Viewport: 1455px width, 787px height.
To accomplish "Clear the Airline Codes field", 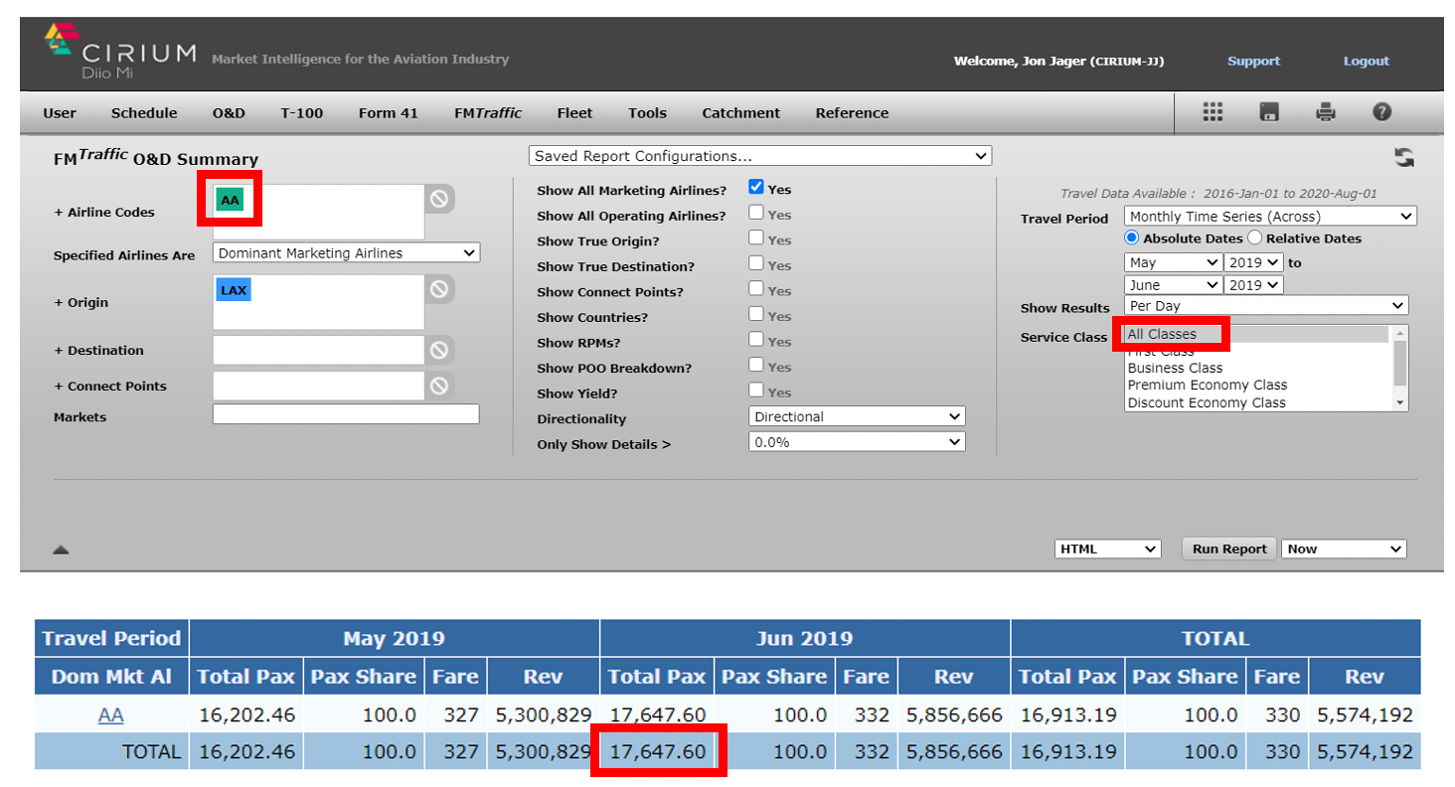I will (x=439, y=199).
